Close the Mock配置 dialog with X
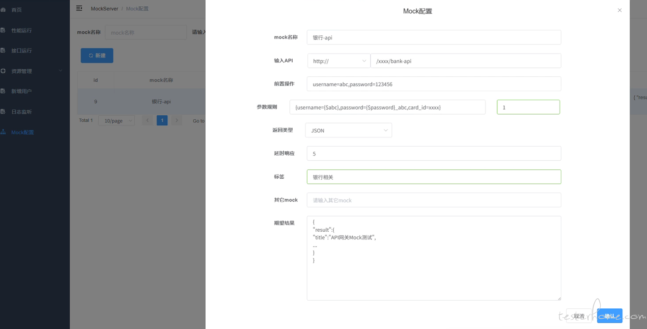Viewport: 647px width, 329px height. click(619, 10)
